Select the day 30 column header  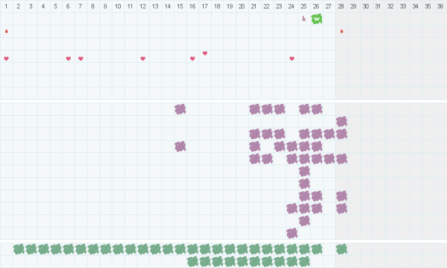[366, 6]
